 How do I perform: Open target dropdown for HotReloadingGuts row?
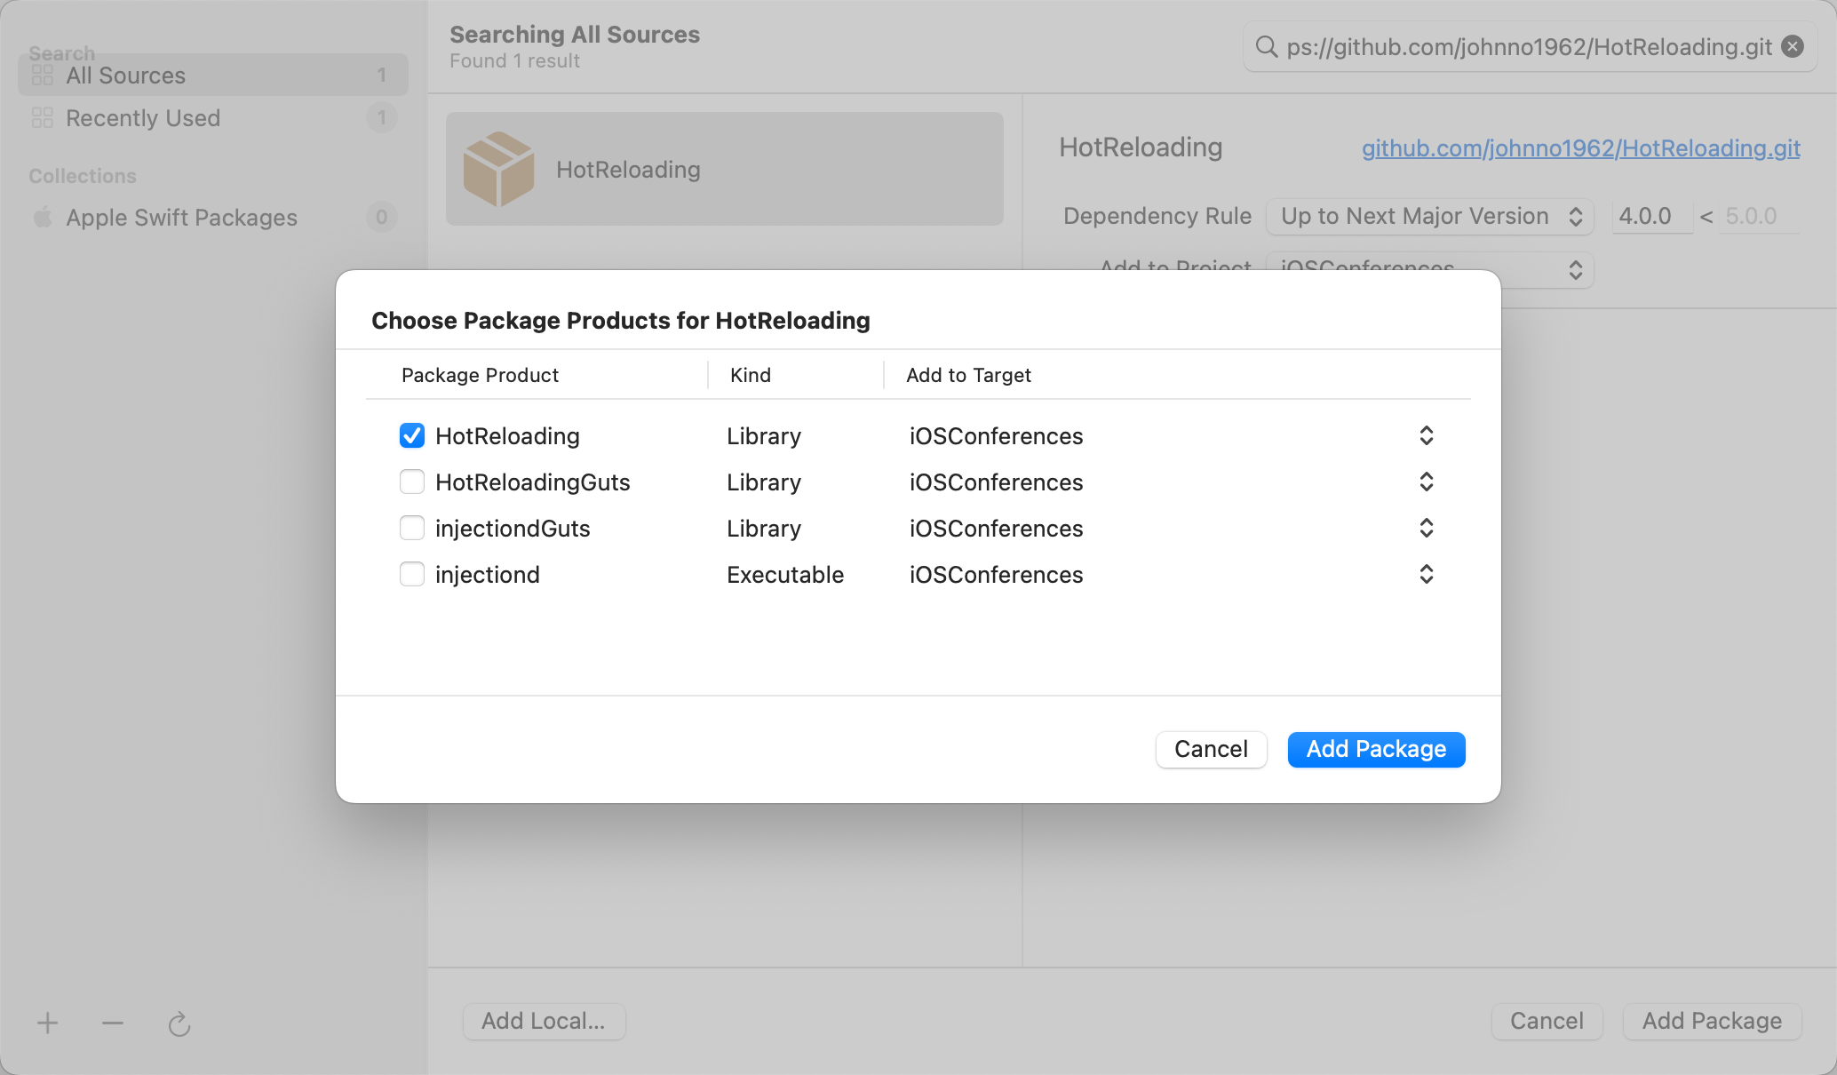[x=1426, y=482]
